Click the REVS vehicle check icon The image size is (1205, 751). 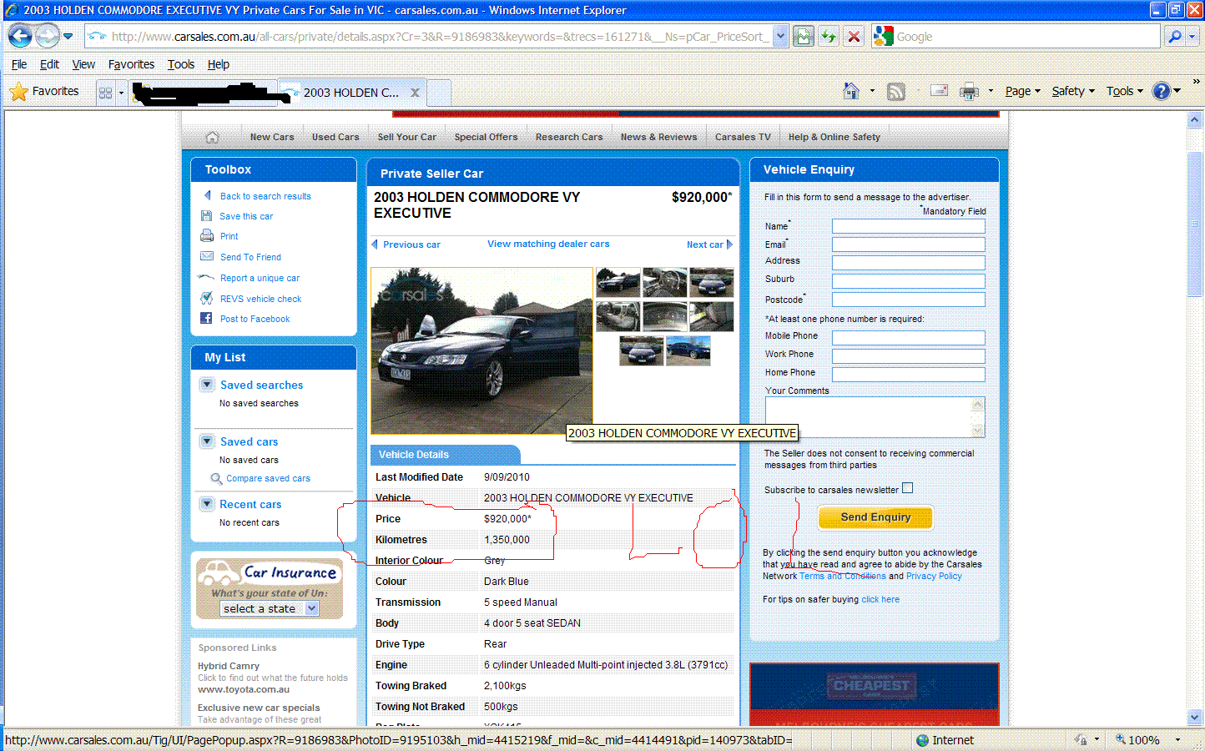click(x=206, y=298)
